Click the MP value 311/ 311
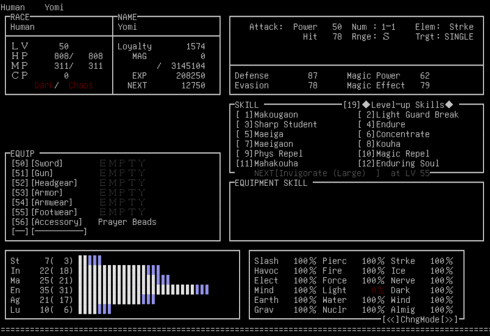The height and width of the screenshot is (336, 490). (79, 66)
